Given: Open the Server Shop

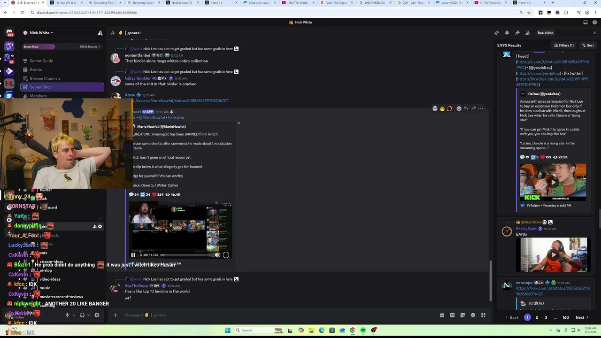Looking at the screenshot, I should 62,87.
